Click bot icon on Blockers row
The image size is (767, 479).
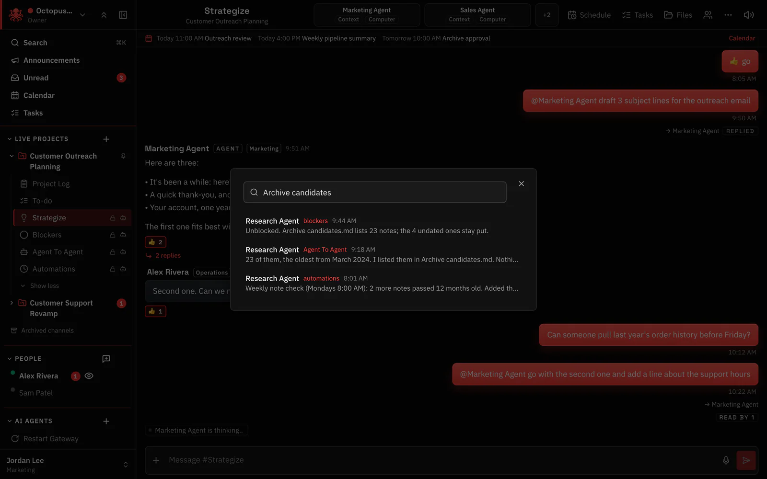(123, 235)
